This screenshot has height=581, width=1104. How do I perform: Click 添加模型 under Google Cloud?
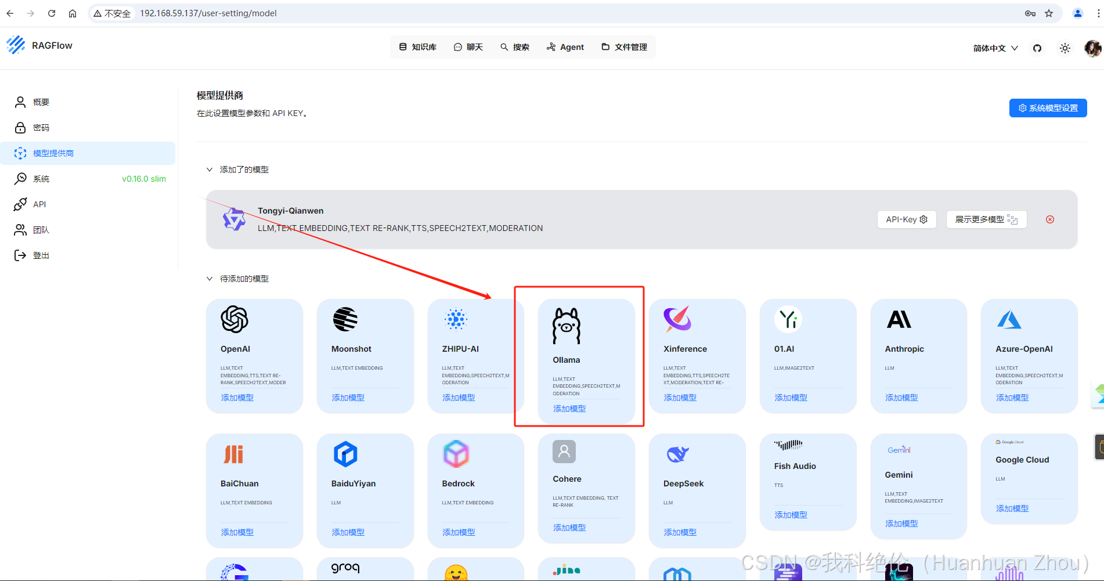click(1012, 508)
